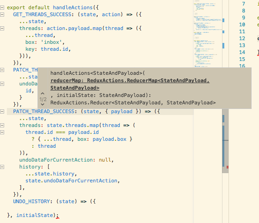Click the red error squiggle after semicolon
This screenshot has height=223, width=259.
click(57, 218)
